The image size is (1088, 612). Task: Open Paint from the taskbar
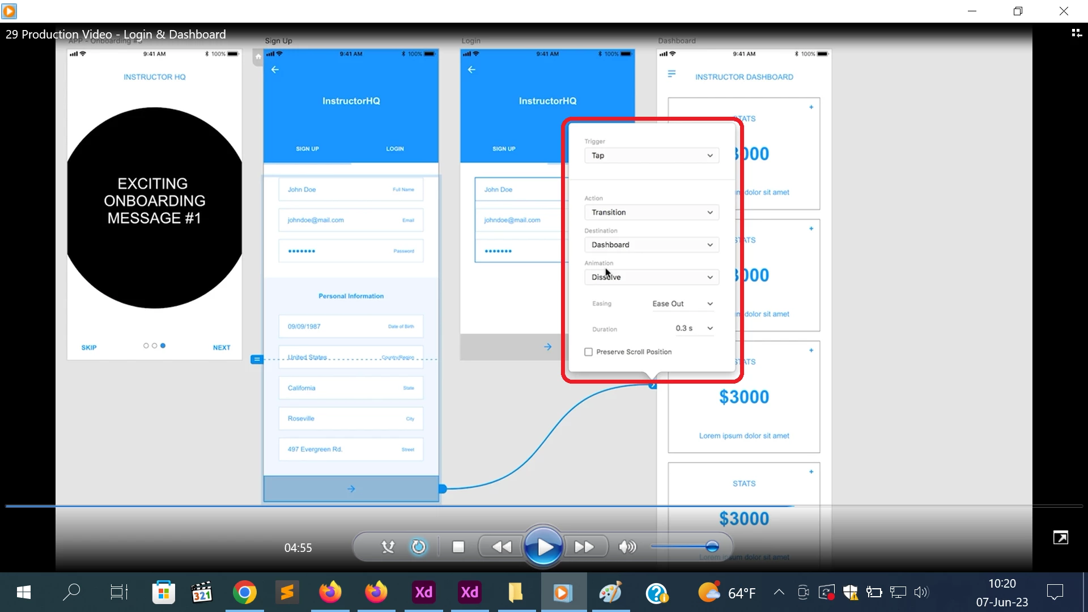pos(610,593)
